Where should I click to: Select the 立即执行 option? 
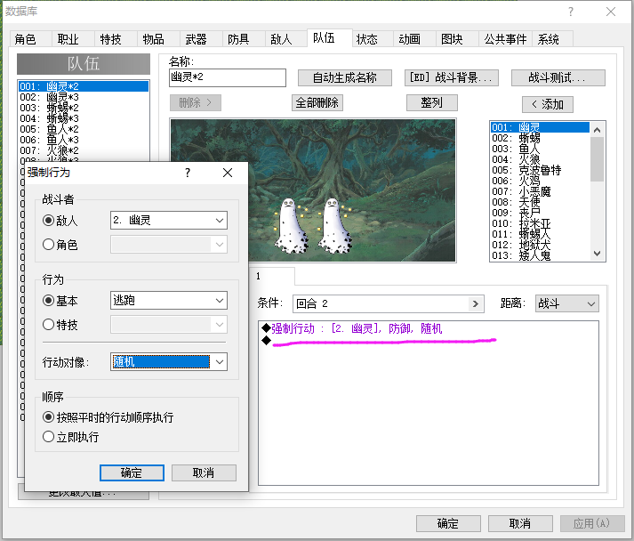pyautogui.click(x=49, y=437)
